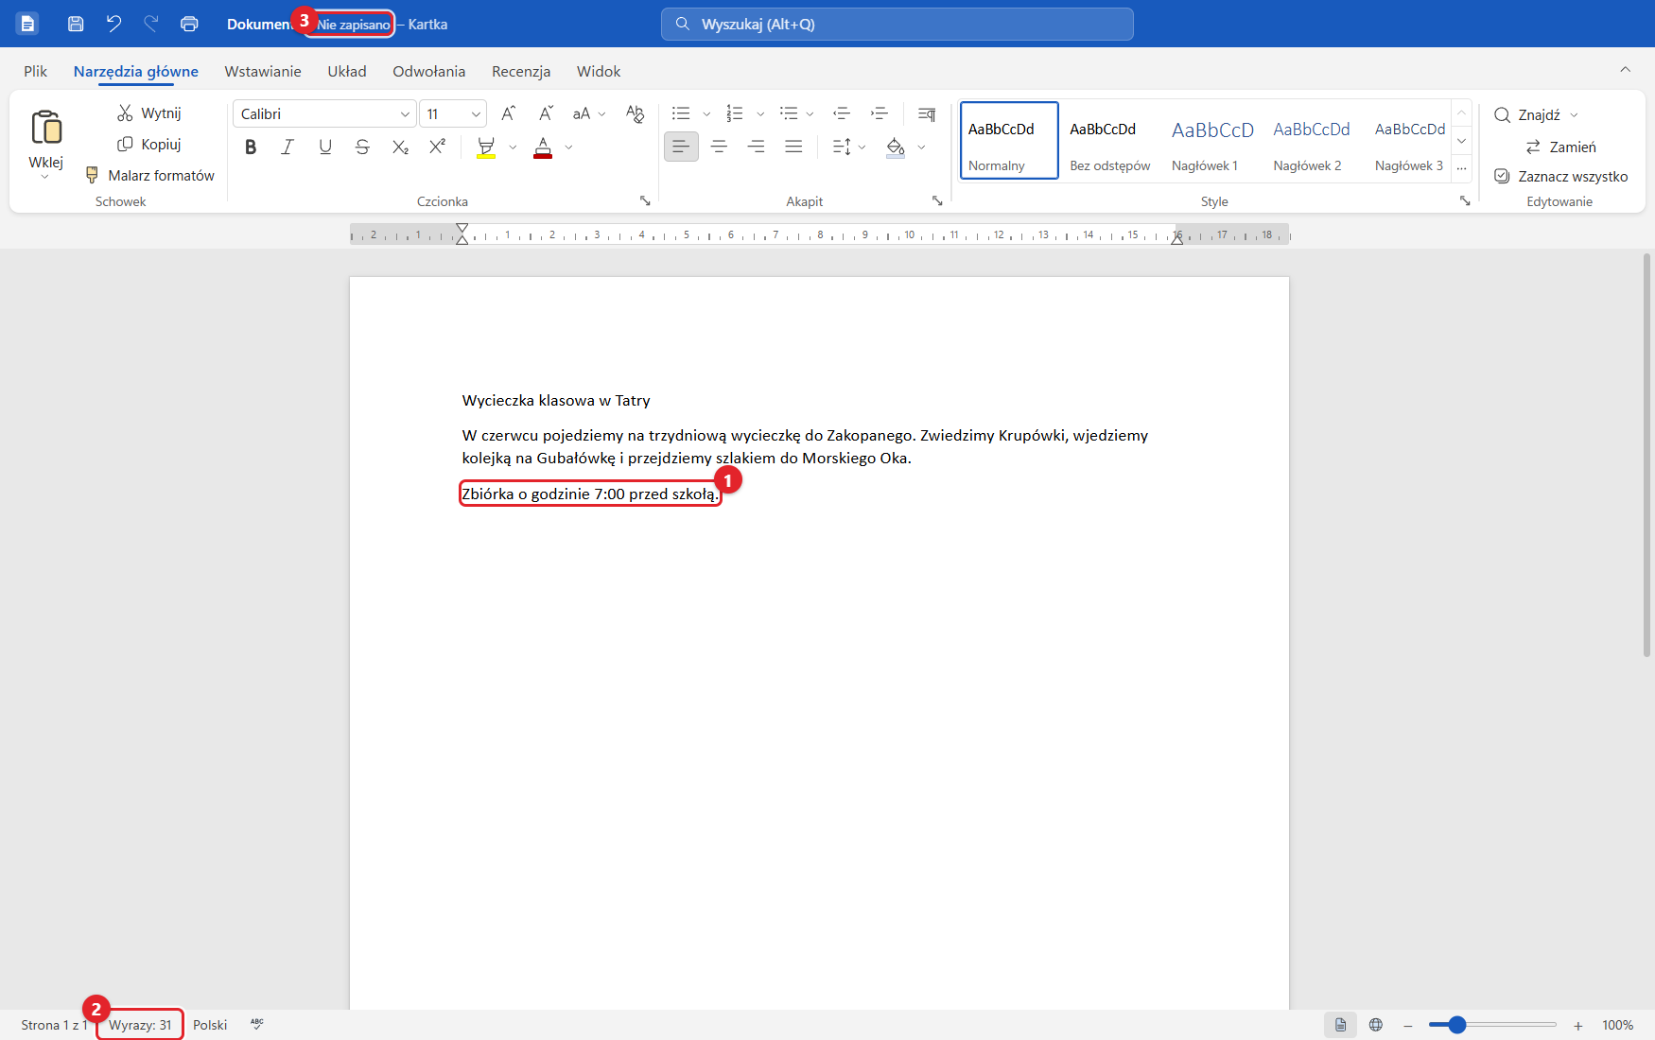Click the Print icon in title bar
Image resolution: width=1655 pixels, height=1040 pixels.
[189, 24]
